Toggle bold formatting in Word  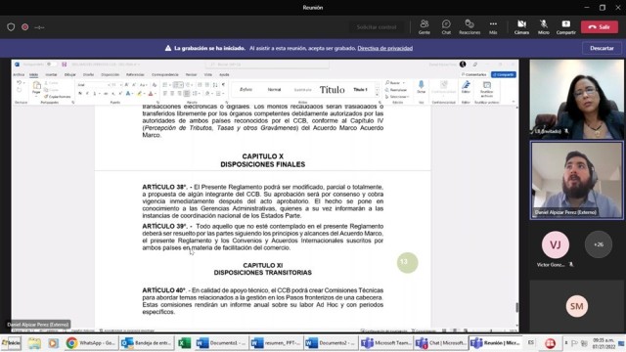80,94
